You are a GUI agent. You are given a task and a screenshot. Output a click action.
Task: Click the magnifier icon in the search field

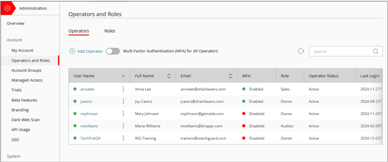click(x=376, y=51)
